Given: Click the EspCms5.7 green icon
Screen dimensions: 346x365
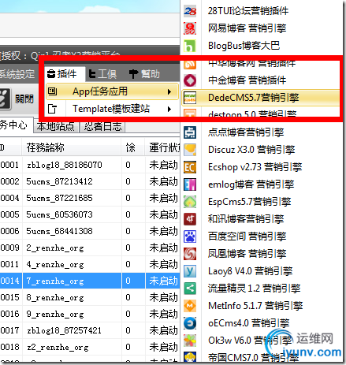Looking at the screenshot, I should tap(190, 202).
